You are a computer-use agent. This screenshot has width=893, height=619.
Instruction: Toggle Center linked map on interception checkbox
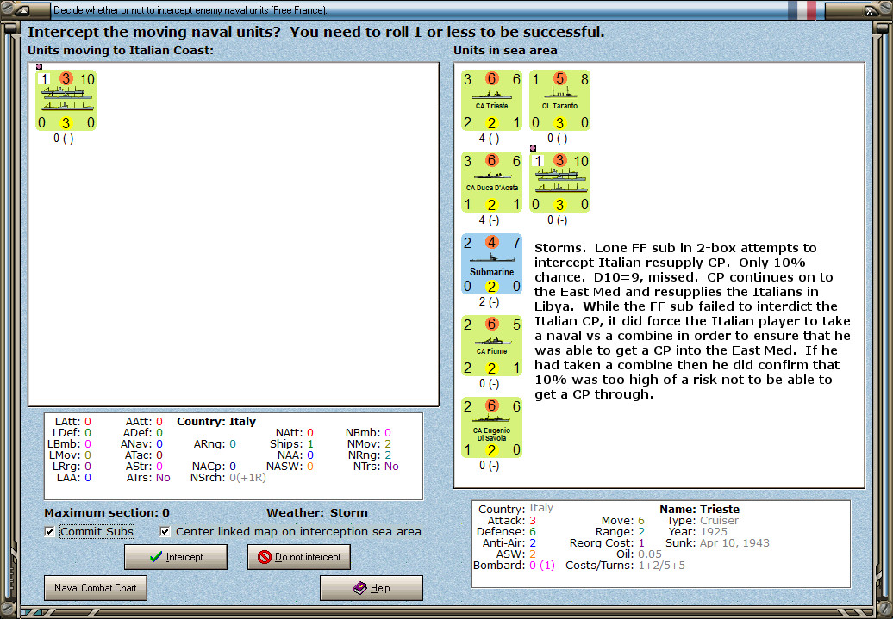pos(165,532)
